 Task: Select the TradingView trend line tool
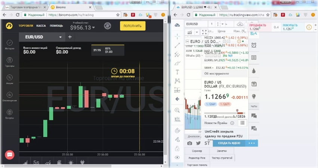tap(177, 45)
